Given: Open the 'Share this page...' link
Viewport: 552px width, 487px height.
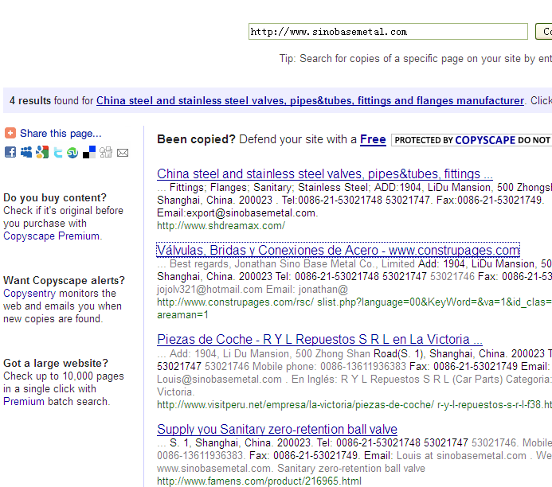Looking at the screenshot, I should click(x=61, y=134).
